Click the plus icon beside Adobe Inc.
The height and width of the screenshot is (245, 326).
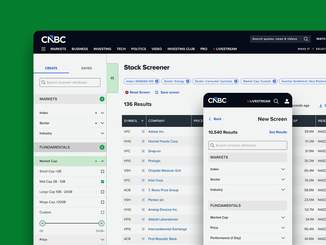coord(143,132)
